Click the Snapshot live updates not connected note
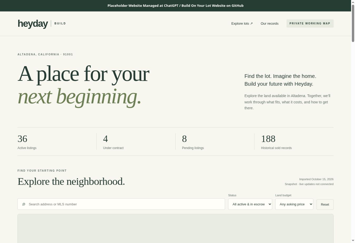 [309, 184]
